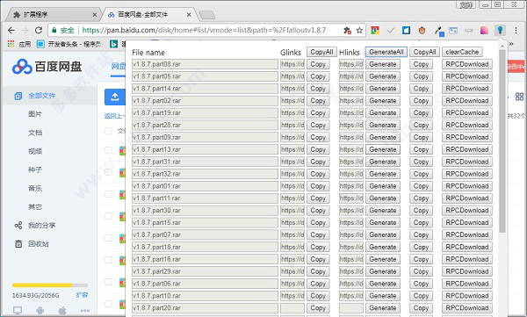Click file name field v1.8.7.part19.rar
Screen dimensions: 527x317
205,113
